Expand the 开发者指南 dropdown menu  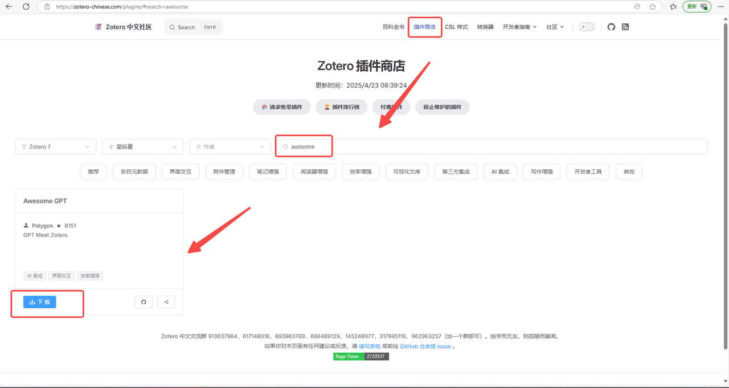(x=519, y=27)
